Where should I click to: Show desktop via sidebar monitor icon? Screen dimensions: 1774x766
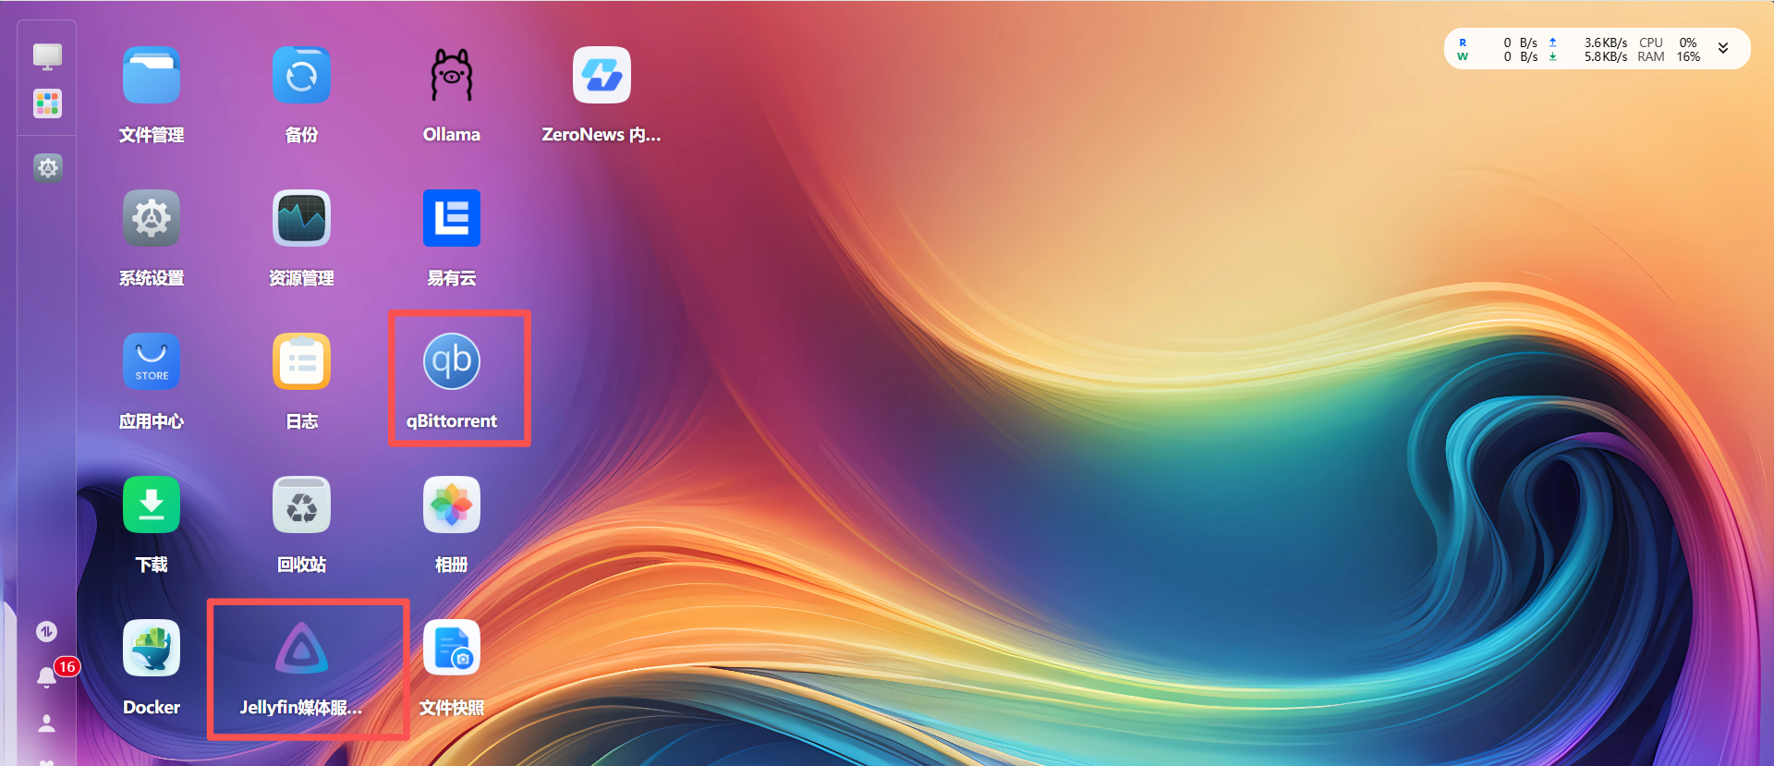point(47,56)
